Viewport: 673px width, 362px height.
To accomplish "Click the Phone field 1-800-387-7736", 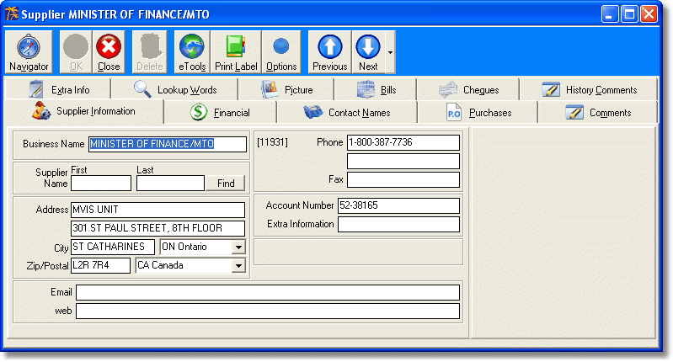I will 403,142.
